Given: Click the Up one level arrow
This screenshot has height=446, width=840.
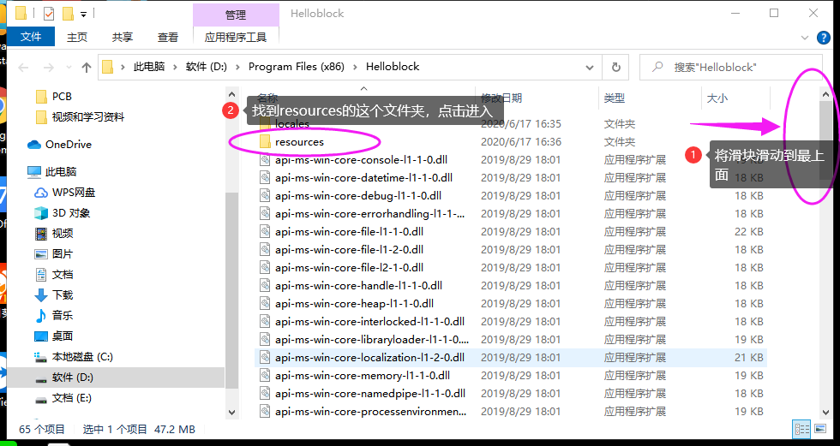Looking at the screenshot, I should point(87,67).
